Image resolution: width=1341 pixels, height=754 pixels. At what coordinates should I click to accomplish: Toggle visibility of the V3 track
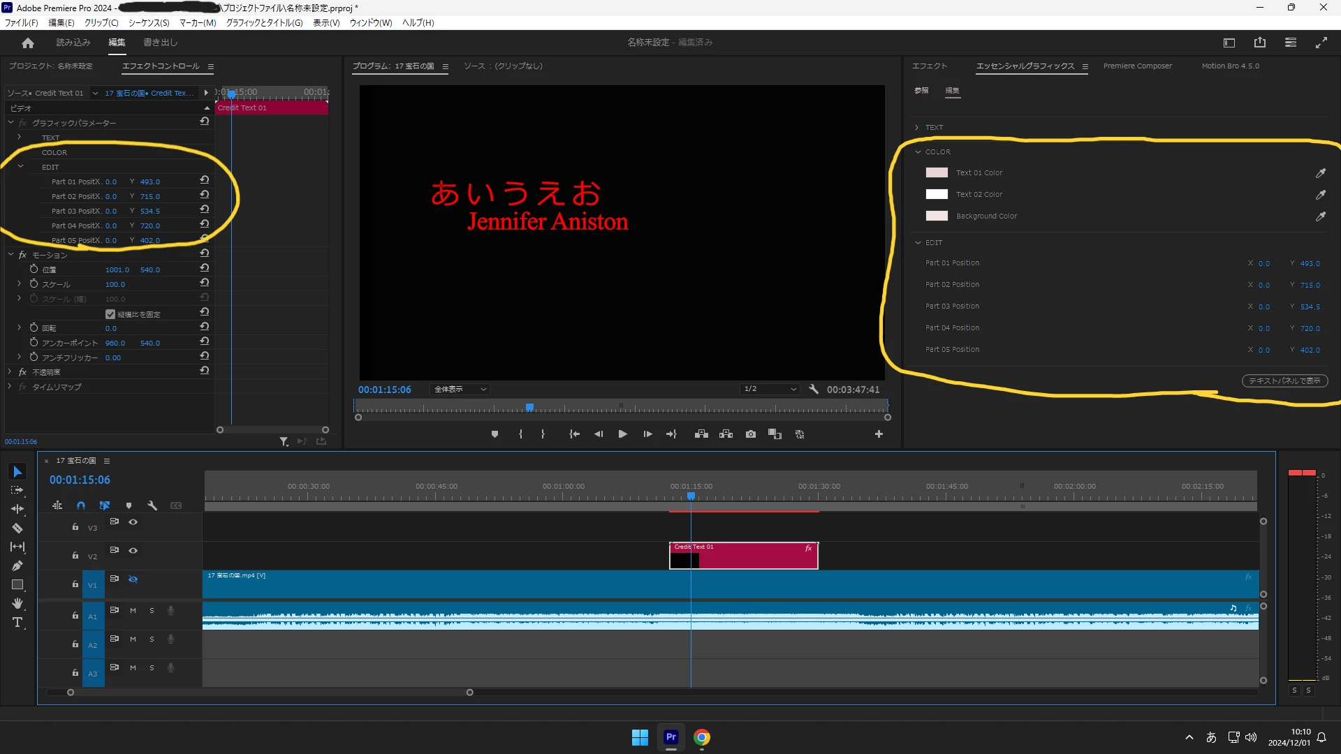(x=133, y=522)
